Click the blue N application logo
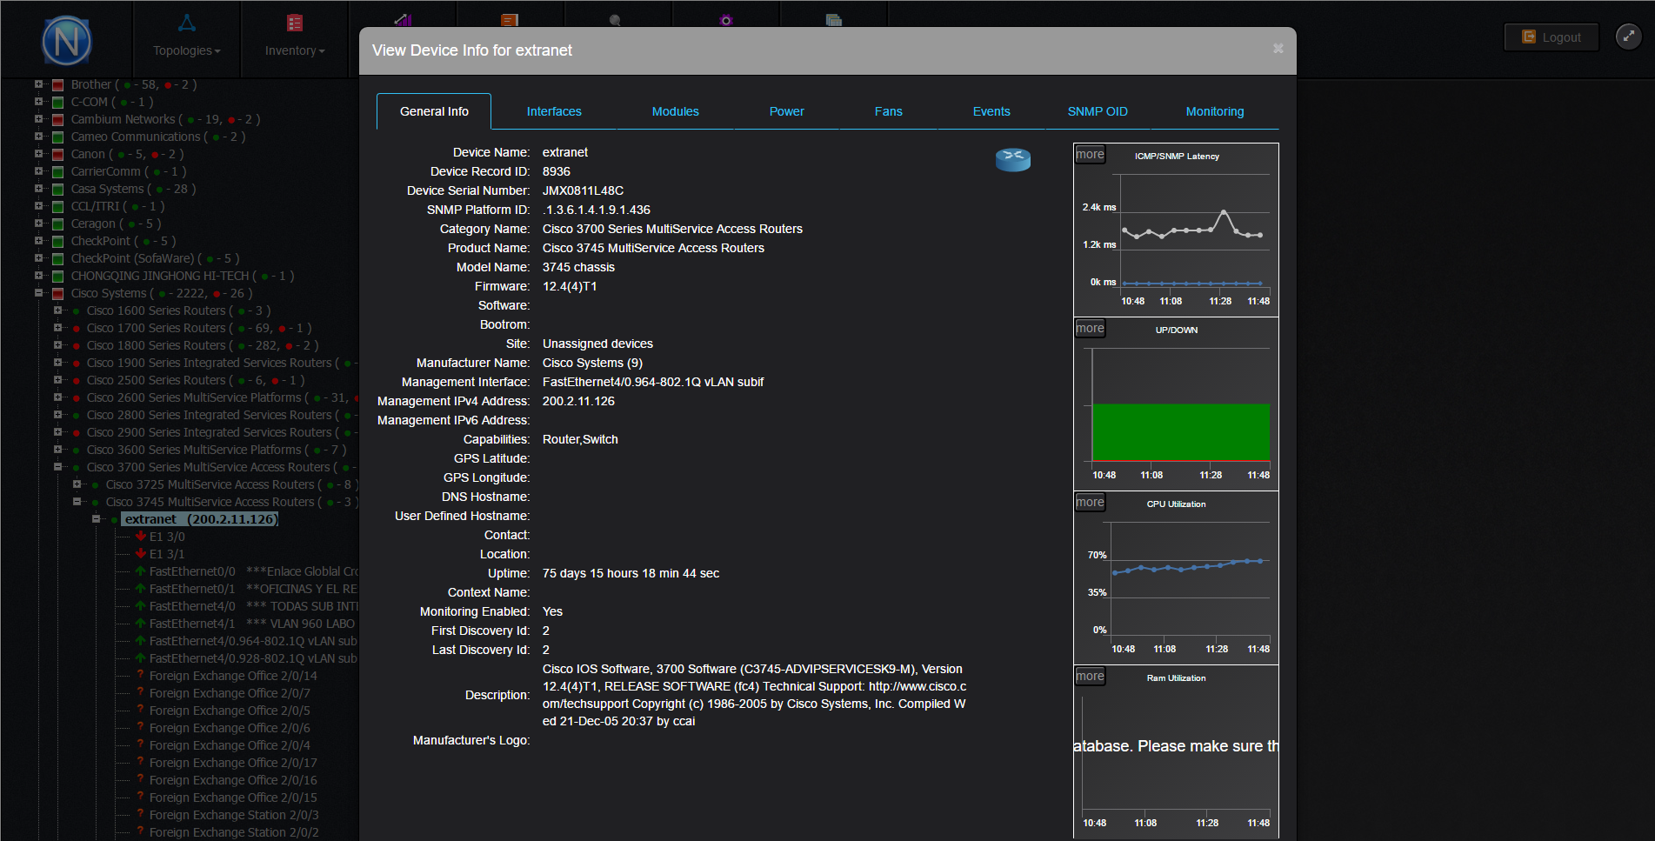This screenshot has width=1655, height=841. click(x=67, y=41)
